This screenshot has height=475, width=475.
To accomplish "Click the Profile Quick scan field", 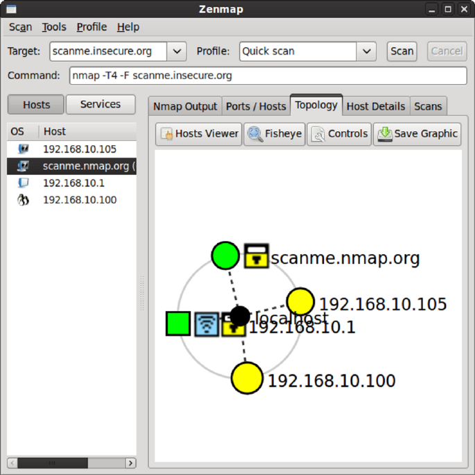I will [x=297, y=51].
